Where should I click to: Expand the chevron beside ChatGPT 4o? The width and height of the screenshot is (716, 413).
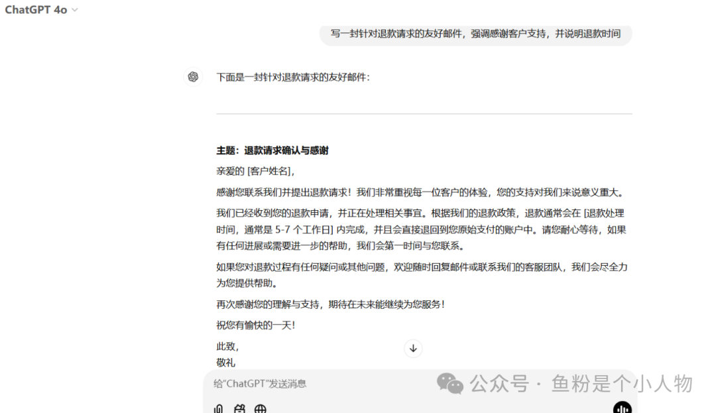point(74,10)
